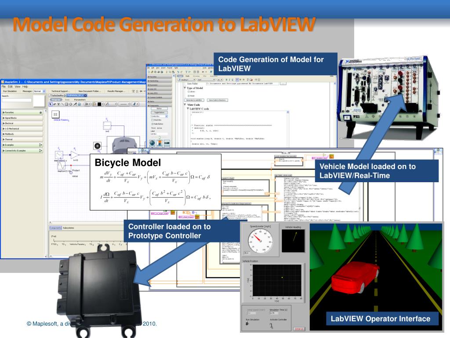The image size is (450, 338).
Task: Click the Save Folder path field
Action: [242, 83]
